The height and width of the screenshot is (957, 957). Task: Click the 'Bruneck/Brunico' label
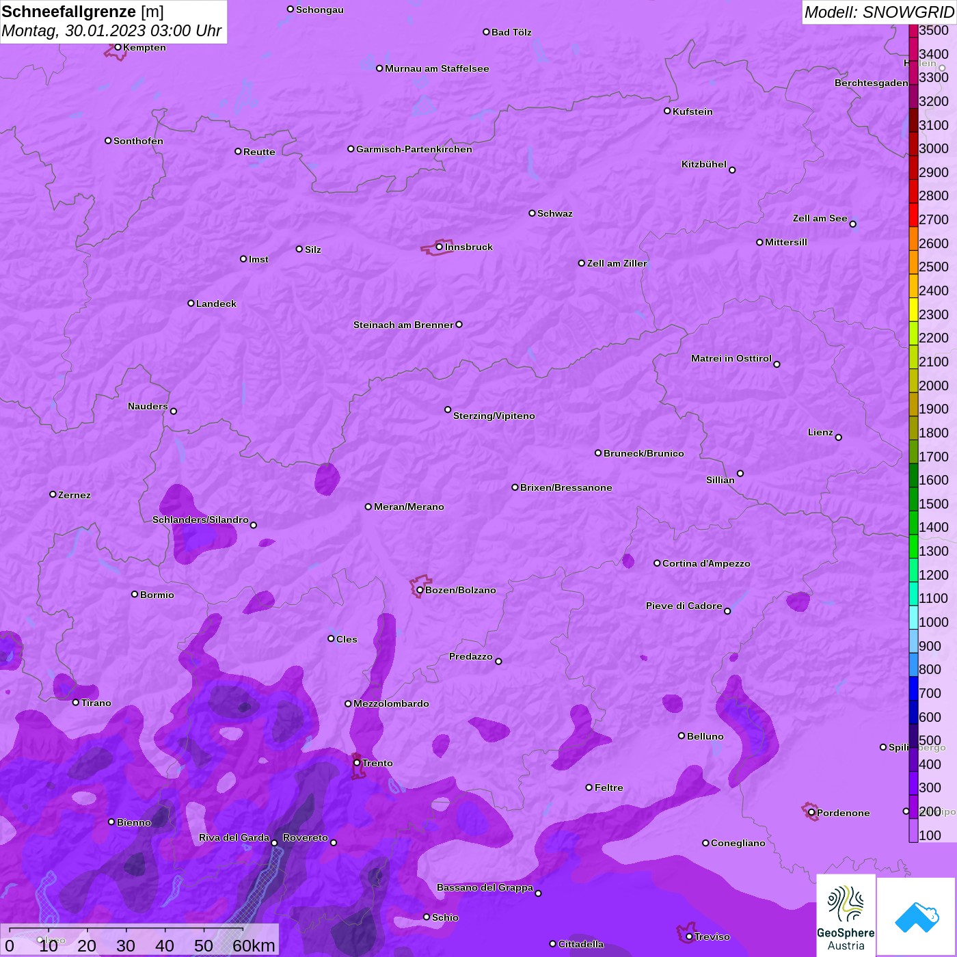[644, 453]
